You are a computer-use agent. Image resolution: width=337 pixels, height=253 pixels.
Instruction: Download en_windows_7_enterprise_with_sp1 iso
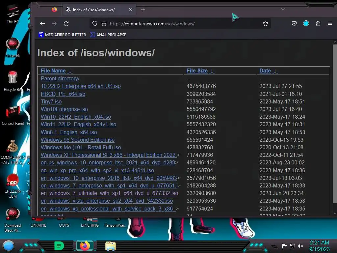[x=109, y=185]
